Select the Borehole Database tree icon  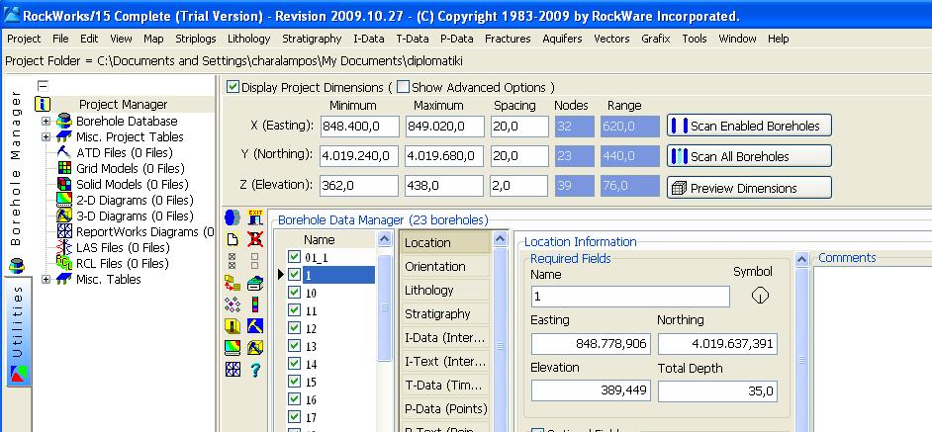click(x=64, y=122)
